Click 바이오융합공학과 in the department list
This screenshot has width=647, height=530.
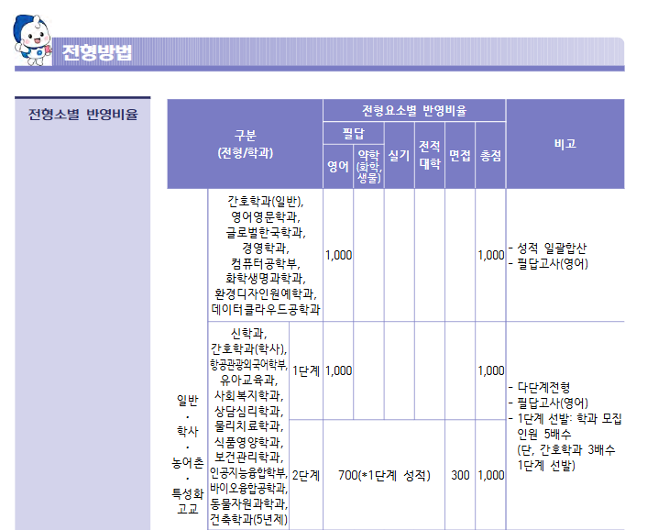pos(248,488)
